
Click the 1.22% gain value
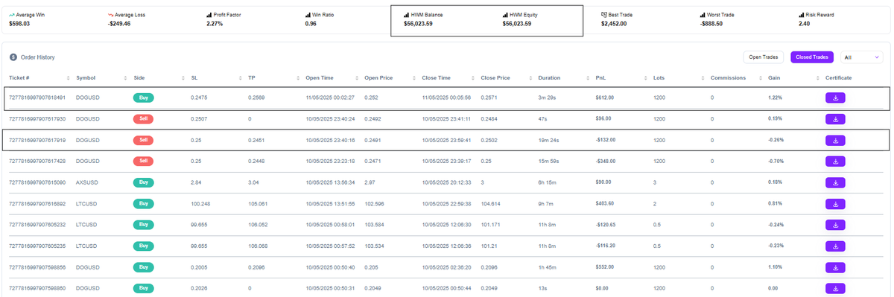pos(775,98)
